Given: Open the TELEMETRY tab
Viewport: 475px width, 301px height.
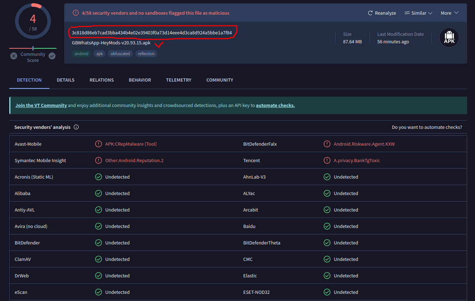Looking at the screenshot, I should pos(179,80).
